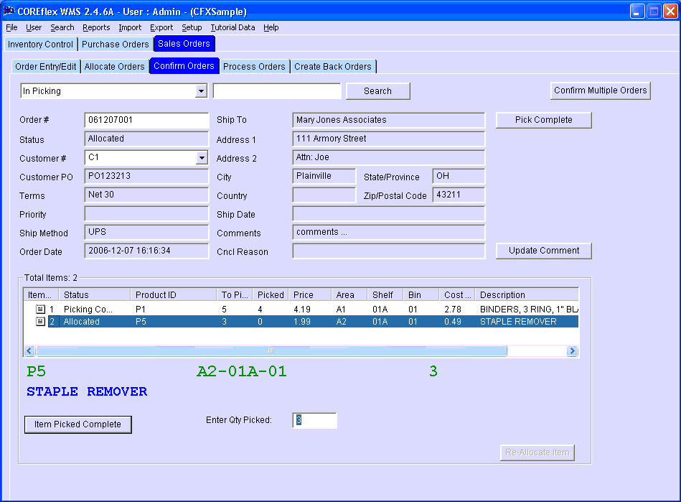The image size is (681, 502).
Task: Select the Sales Orders tab
Action: click(184, 44)
